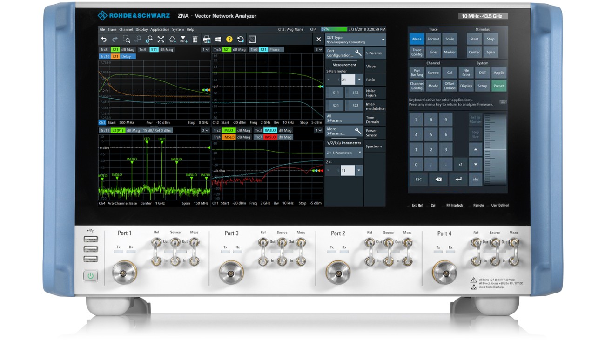Open the Channel menu
605x340 pixels.
(x=126, y=29)
